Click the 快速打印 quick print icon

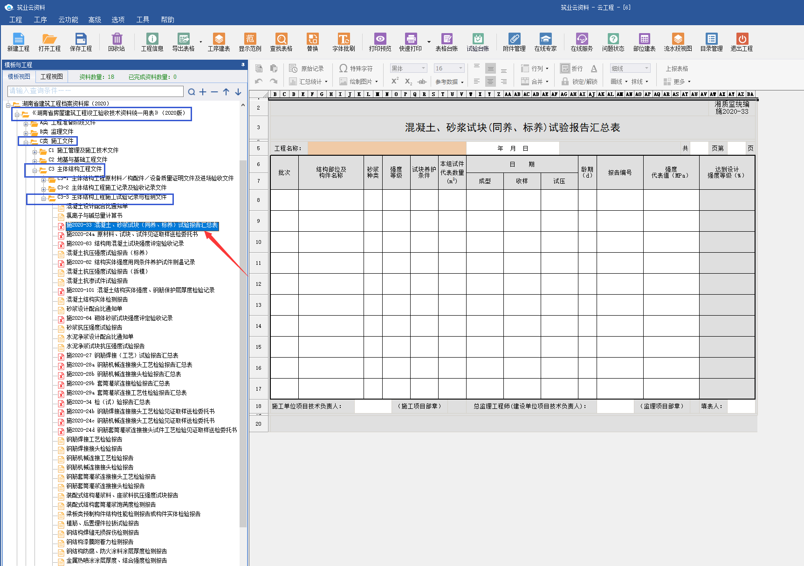410,42
